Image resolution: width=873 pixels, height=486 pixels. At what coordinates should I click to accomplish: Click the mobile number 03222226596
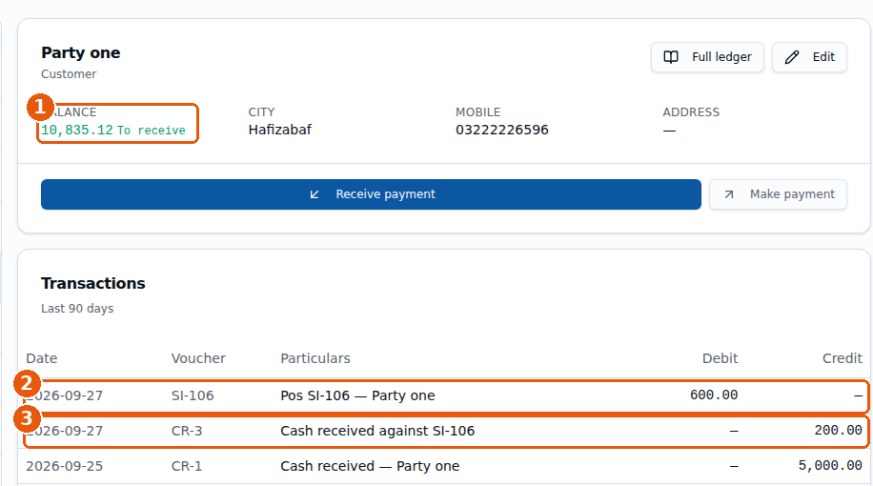point(501,130)
